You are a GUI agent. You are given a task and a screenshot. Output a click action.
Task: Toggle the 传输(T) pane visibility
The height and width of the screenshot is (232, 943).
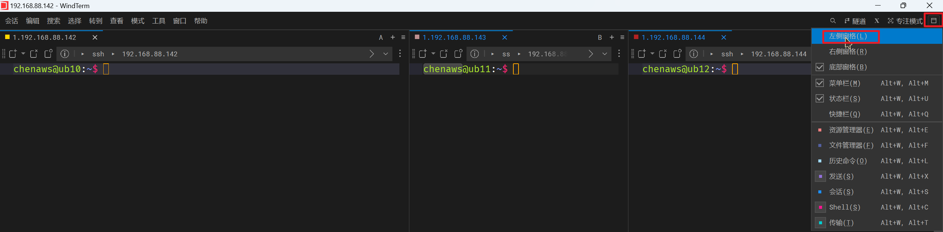tap(877, 223)
